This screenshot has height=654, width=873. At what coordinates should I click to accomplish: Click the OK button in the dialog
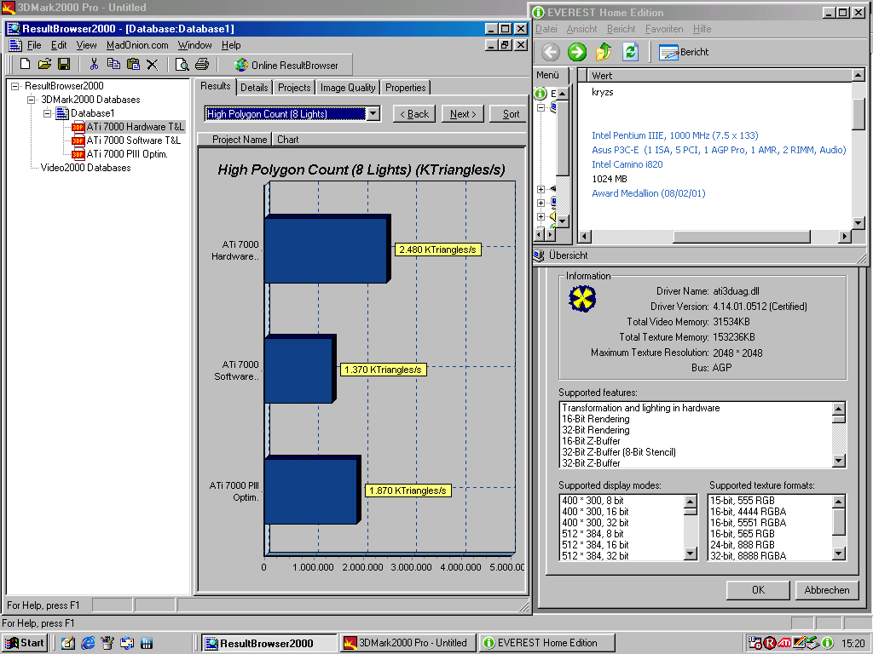pyautogui.click(x=758, y=590)
